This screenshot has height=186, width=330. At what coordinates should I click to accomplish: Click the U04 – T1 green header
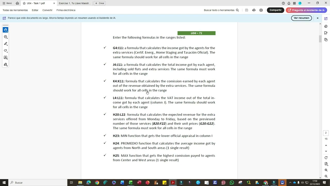click(196, 33)
